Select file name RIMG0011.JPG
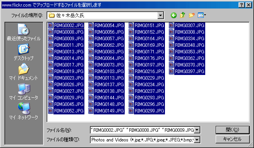 pyautogui.click(x=69, y=45)
